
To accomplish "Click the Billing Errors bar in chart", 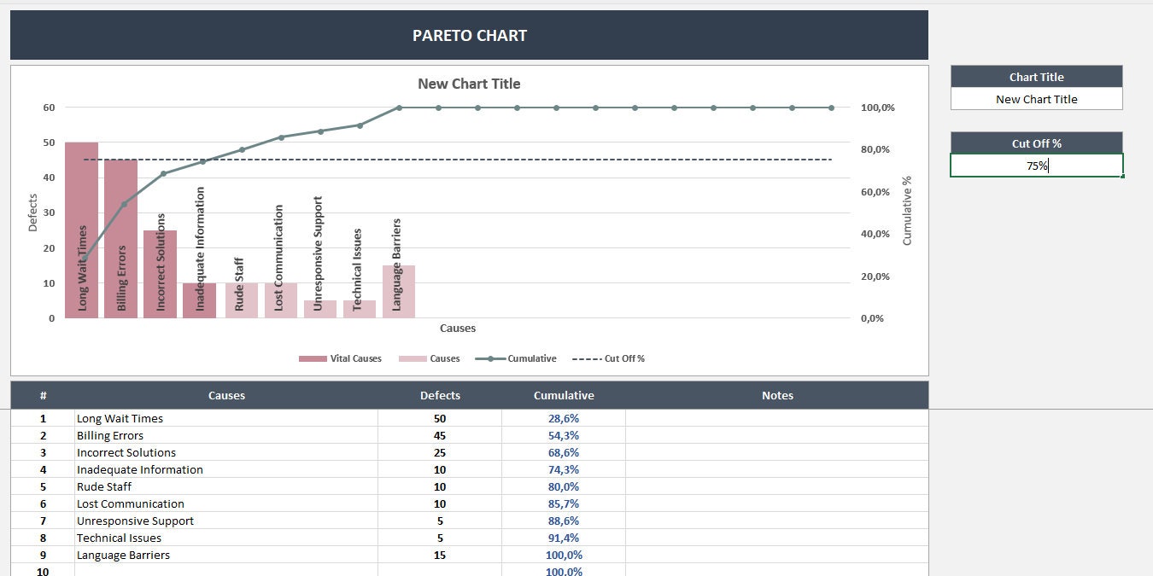I will [x=120, y=239].
